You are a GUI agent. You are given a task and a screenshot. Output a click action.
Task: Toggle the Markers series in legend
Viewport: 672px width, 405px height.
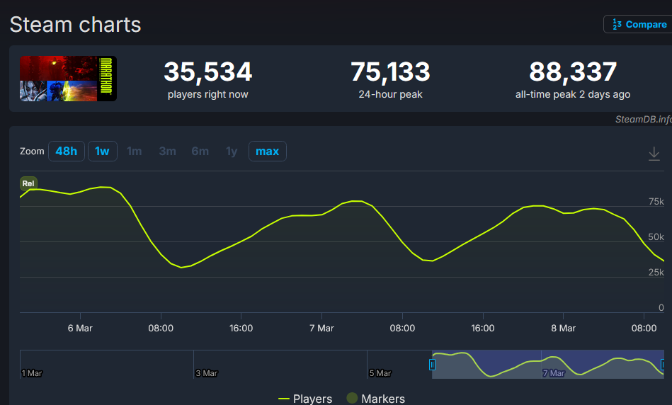click(x=376, y=399)
